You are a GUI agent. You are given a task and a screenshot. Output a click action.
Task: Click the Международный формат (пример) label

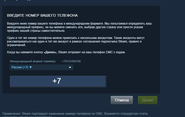coord(33,61)
